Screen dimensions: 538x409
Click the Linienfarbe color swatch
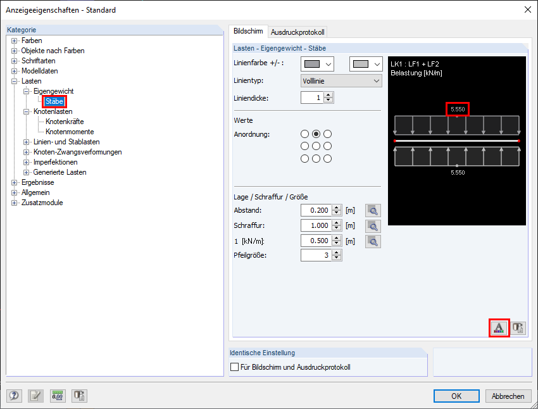click(312, 65)
